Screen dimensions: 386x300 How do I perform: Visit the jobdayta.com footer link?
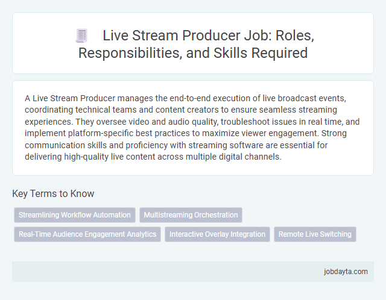click(346, 272)
